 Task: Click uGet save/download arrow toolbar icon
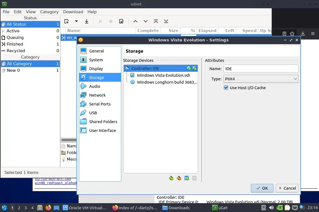(87, 21)
